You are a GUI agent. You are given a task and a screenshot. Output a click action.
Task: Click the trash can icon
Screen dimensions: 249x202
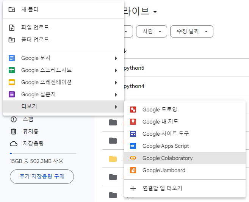coord(14,132)
